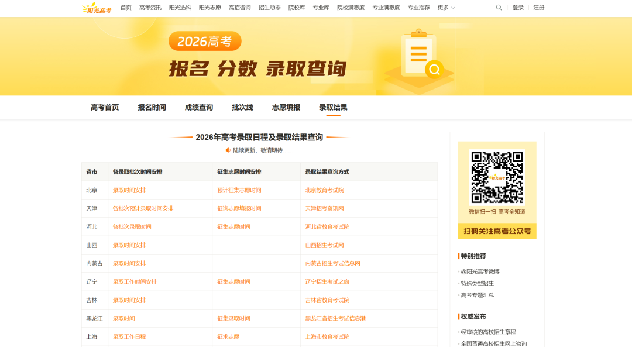Visit 辽宁招生考试之窗 link
This screenshot has height=347, width=632.
327,281
